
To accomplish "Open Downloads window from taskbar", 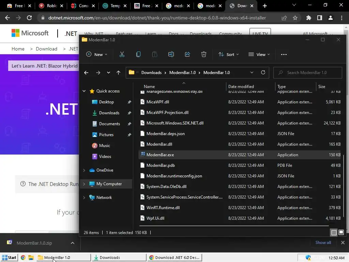I will point(119,258).
